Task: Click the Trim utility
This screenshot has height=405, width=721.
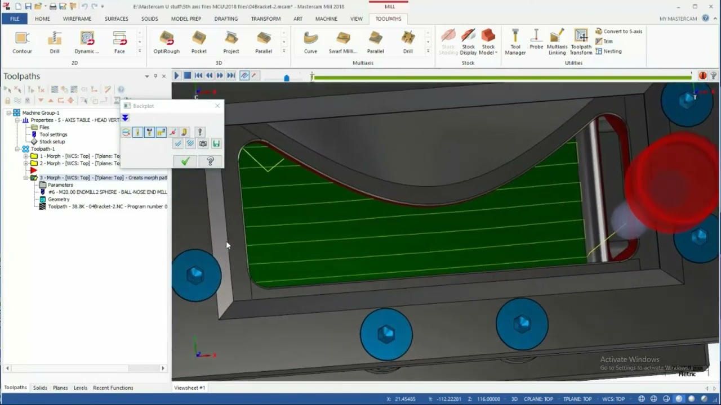Action: tap(604, 42)
